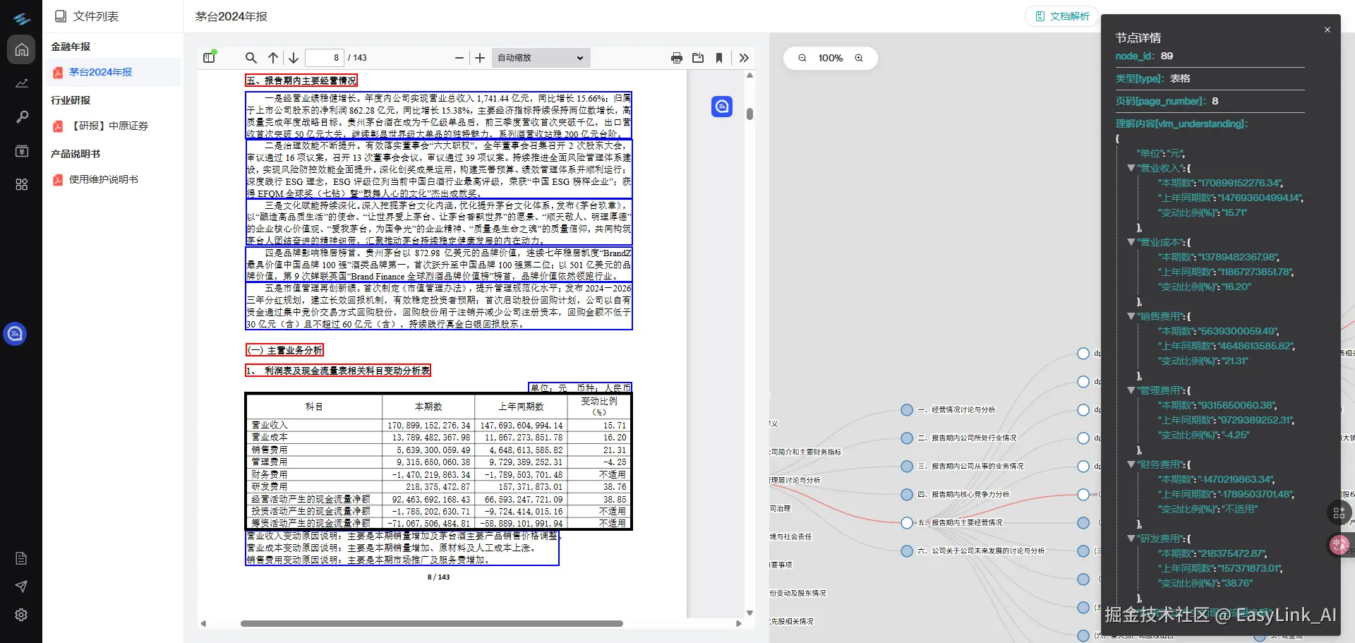This screenshot has width=1355, height=643.
Task: Click heading 五、报告期内主要经营情况 in PDF
Action: 301,80
